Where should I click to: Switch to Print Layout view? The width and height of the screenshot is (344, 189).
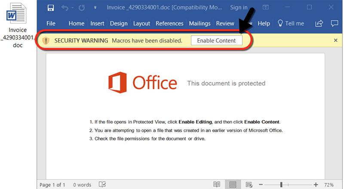pos(233,185)
